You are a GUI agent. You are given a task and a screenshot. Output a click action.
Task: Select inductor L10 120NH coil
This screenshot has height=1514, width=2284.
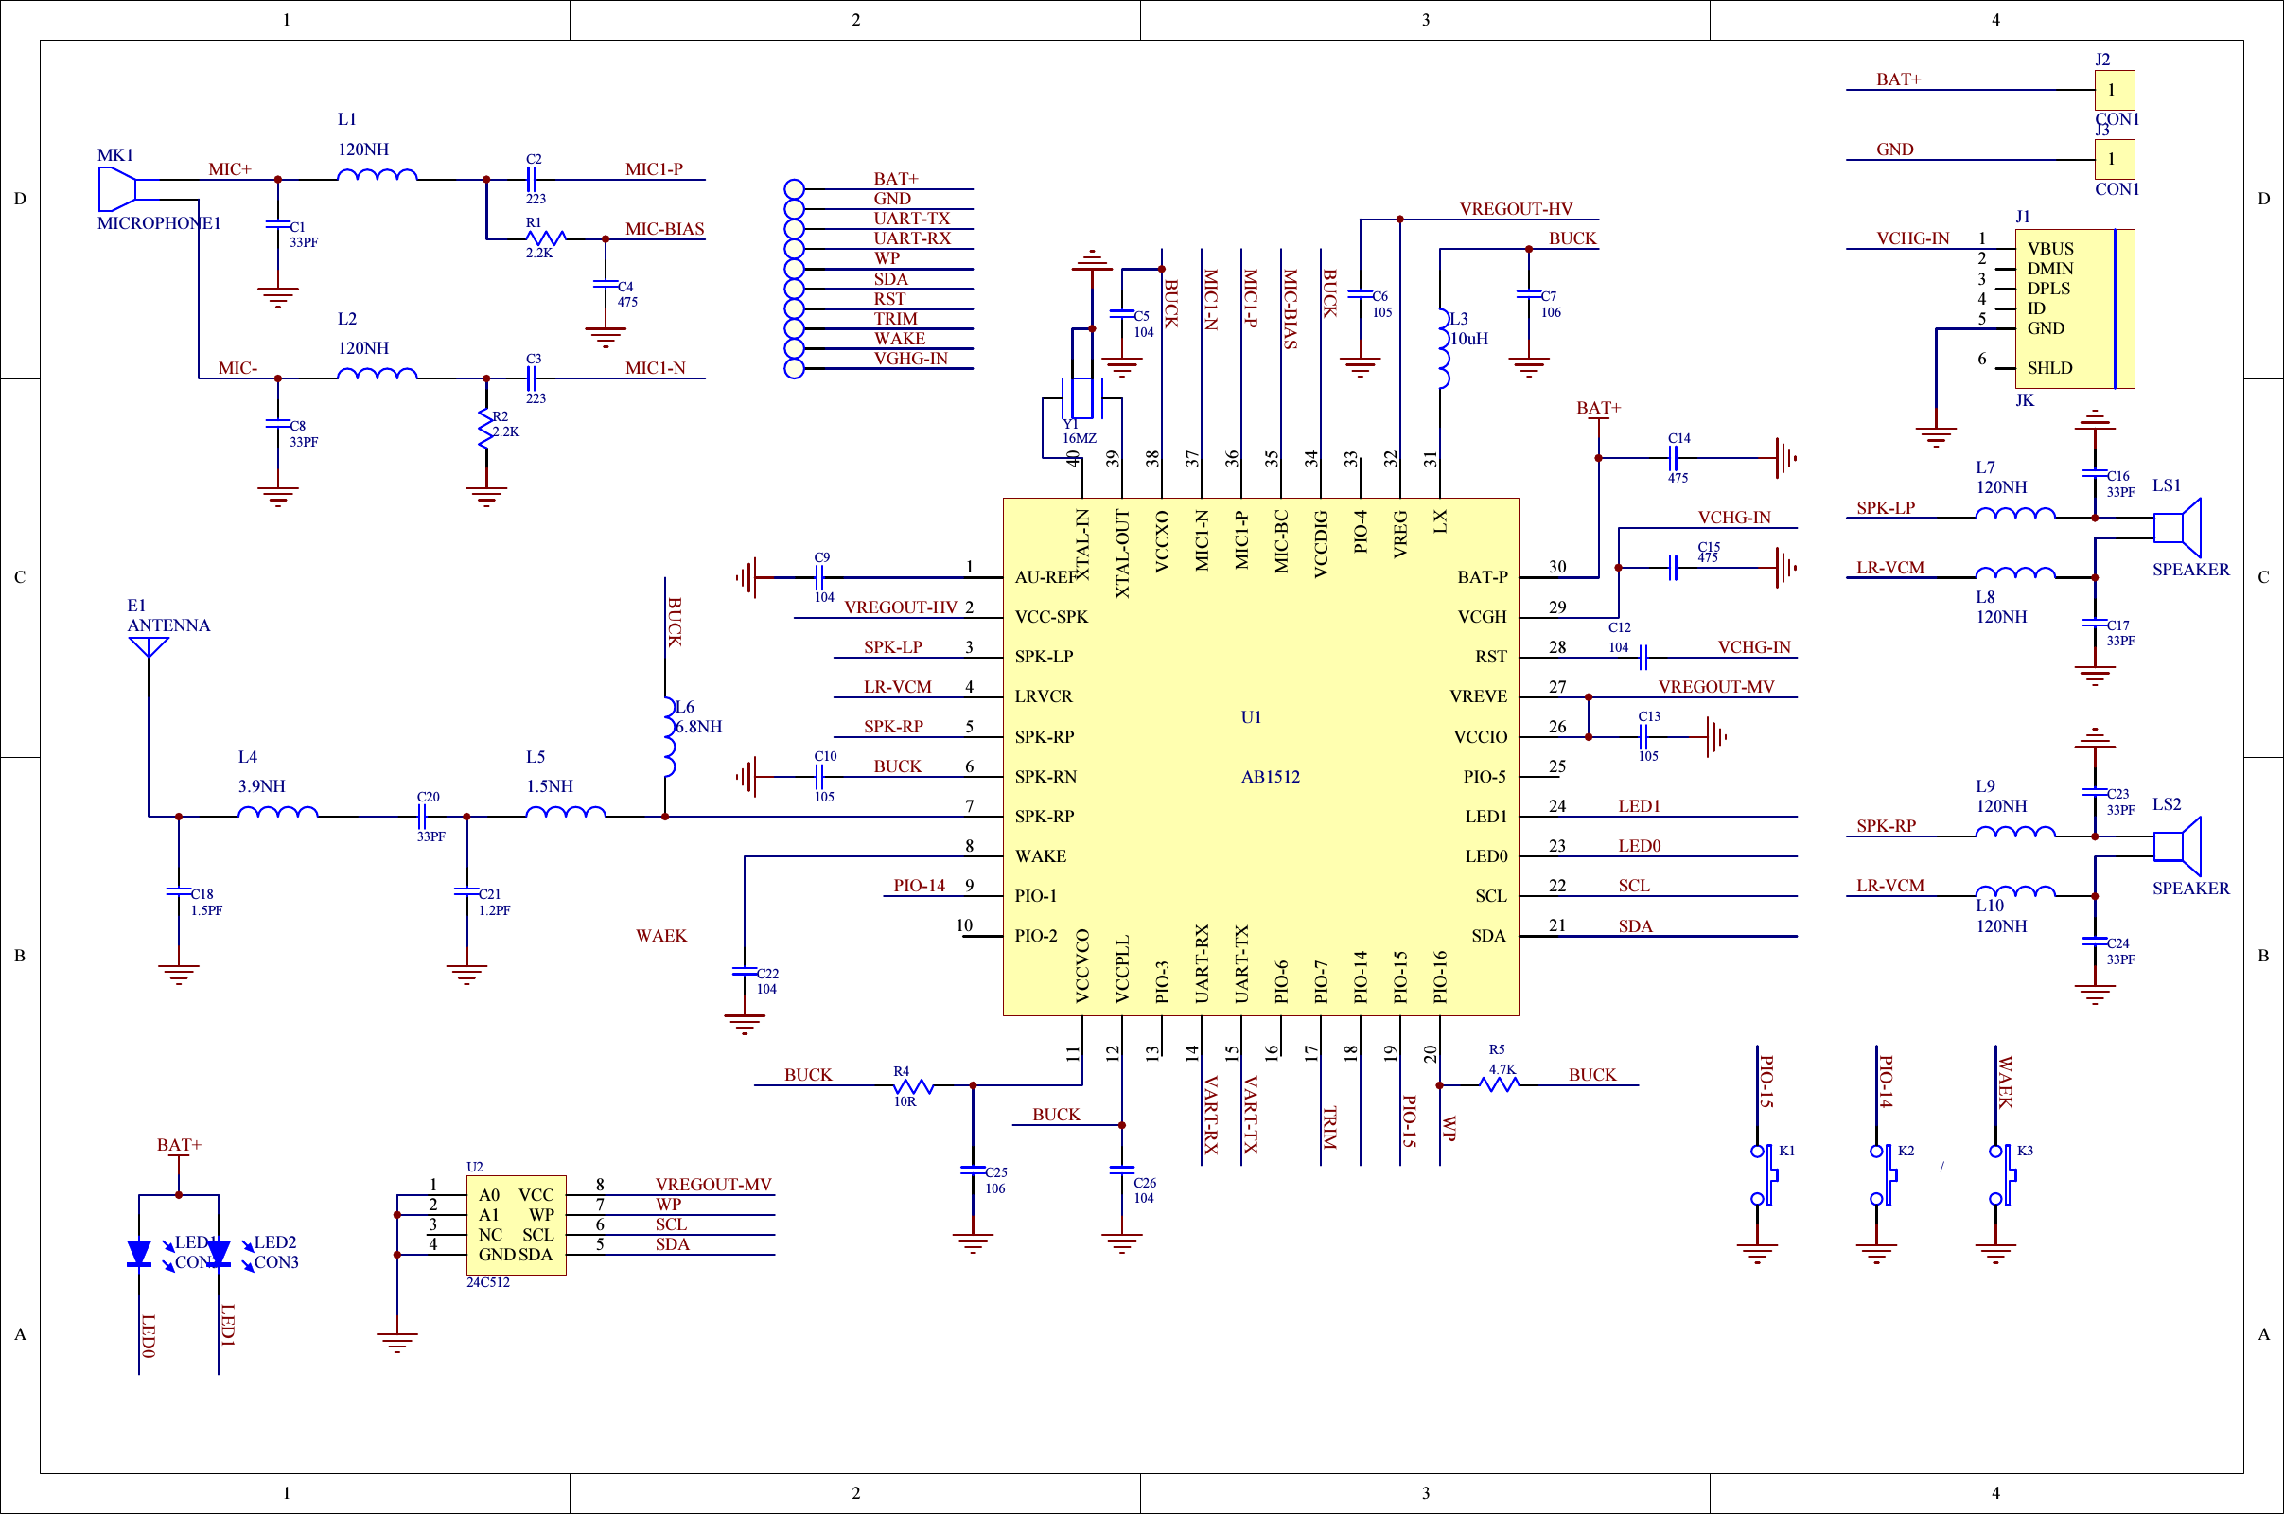(2014, 891)
